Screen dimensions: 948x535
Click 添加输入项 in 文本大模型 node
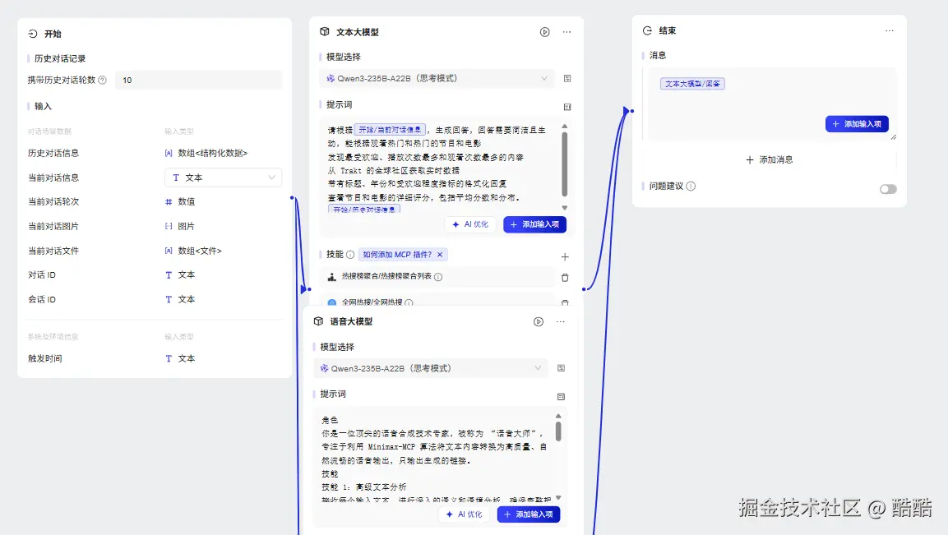(534, 224)
